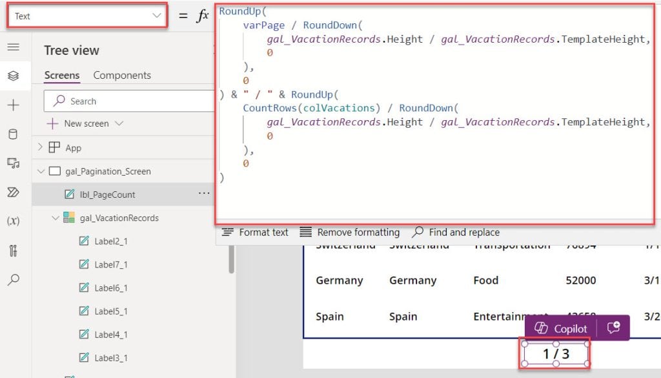Open more options for lbl_PageCount
661x378 pixels.
point(204,194)
